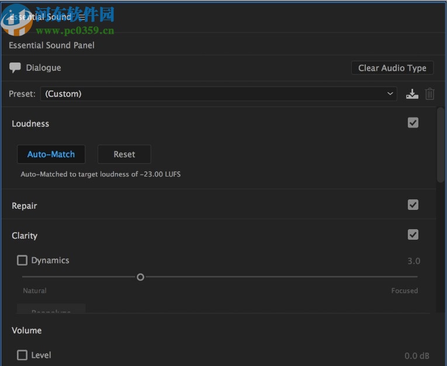The width and height of the screenshot is (447, 366).
Task: Delete preset trash can icon
Action: [429, 94]
